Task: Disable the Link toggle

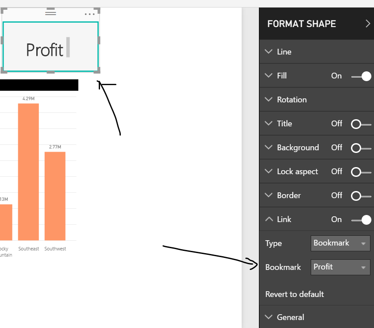Action: click(x=361, y=220)
